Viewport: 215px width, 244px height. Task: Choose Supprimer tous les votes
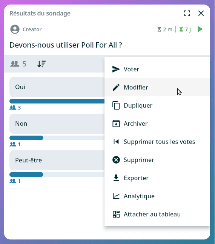click(x=157, y=142)
